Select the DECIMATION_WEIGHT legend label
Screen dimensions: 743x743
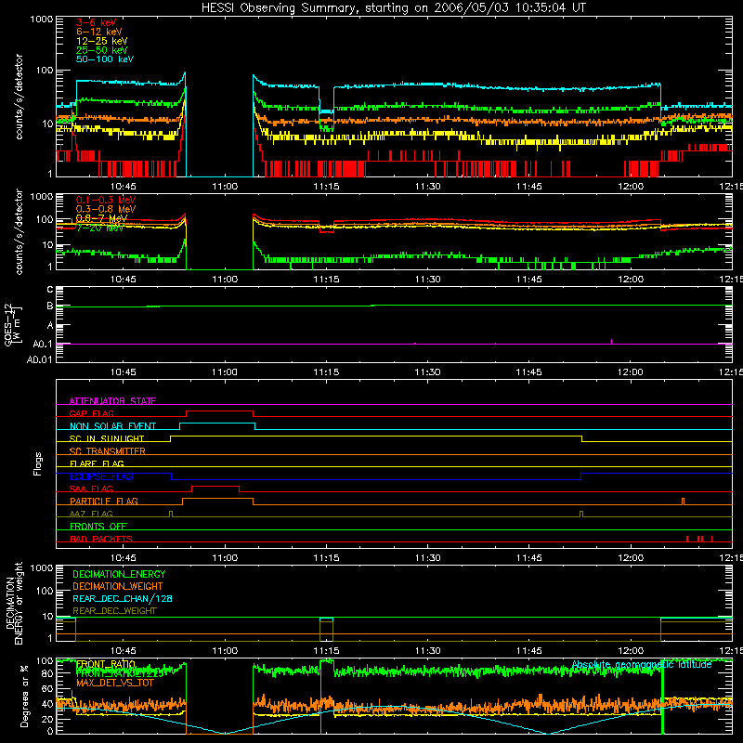point(118,586)
